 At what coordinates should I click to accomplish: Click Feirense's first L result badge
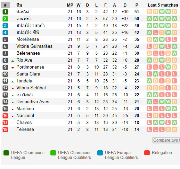[149, 130]
